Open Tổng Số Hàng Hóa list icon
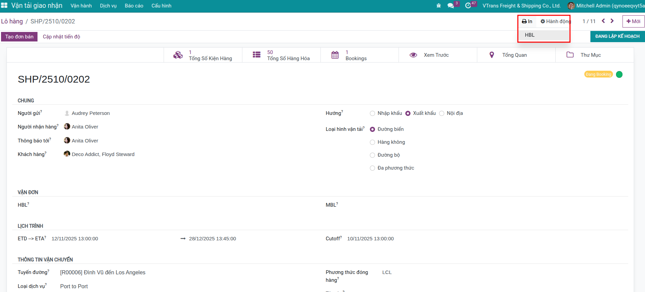Viewport: 645px width, 292px height. click(256, 55)
